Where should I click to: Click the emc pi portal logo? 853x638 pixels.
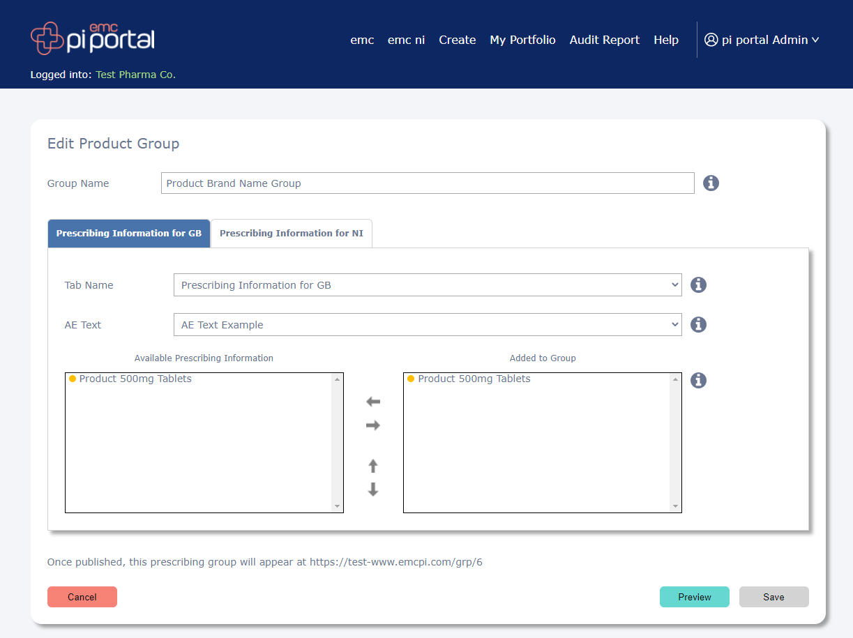tap(92, 38)
